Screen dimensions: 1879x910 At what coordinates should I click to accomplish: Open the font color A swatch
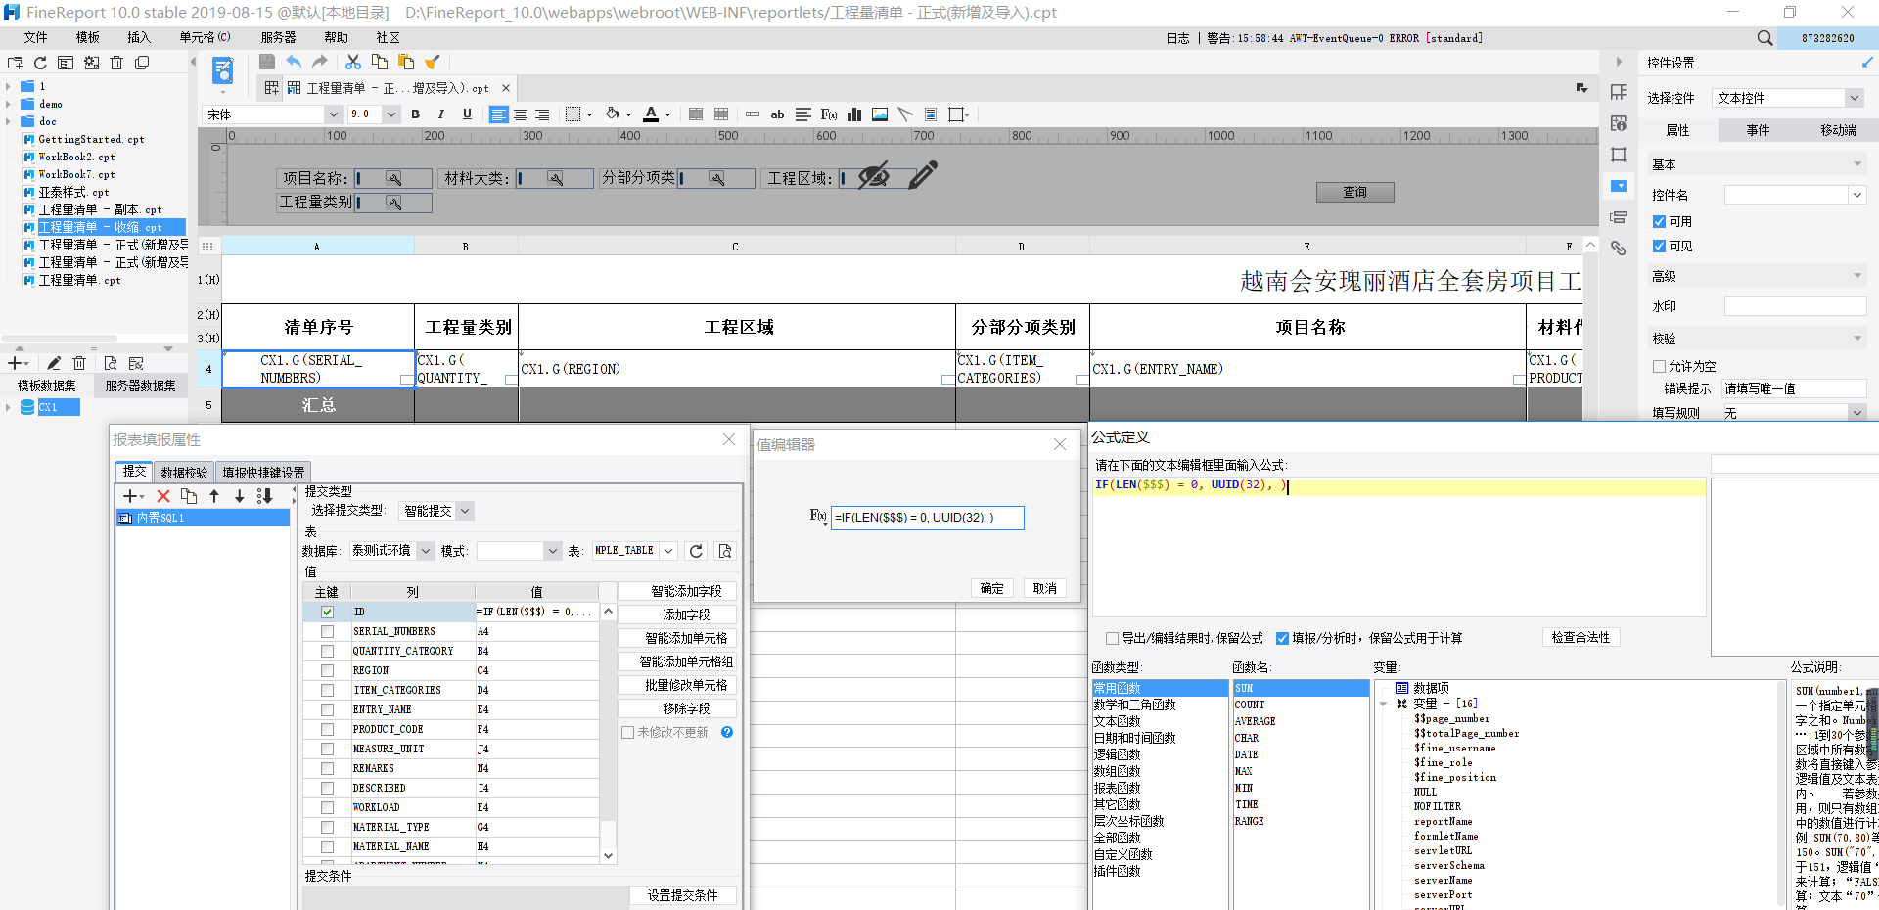click(651, 114)
